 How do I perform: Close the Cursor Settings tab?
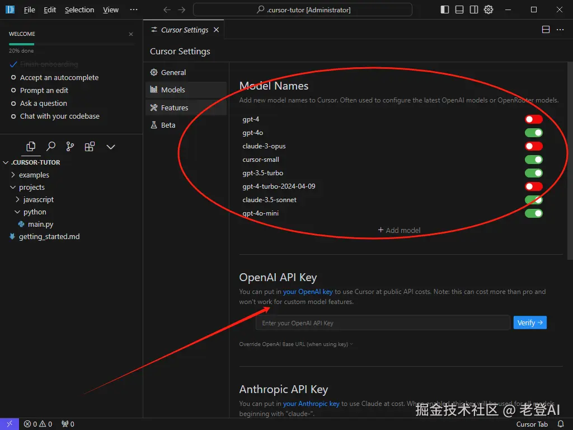coord(217,30)
